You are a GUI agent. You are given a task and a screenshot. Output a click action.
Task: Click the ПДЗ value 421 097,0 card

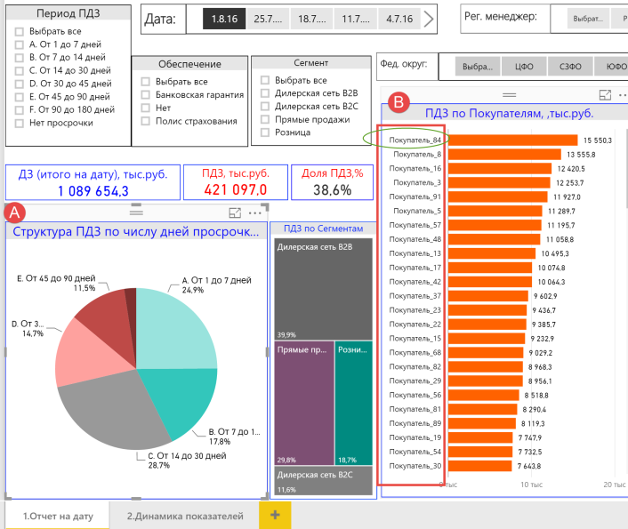pos(236,182)
